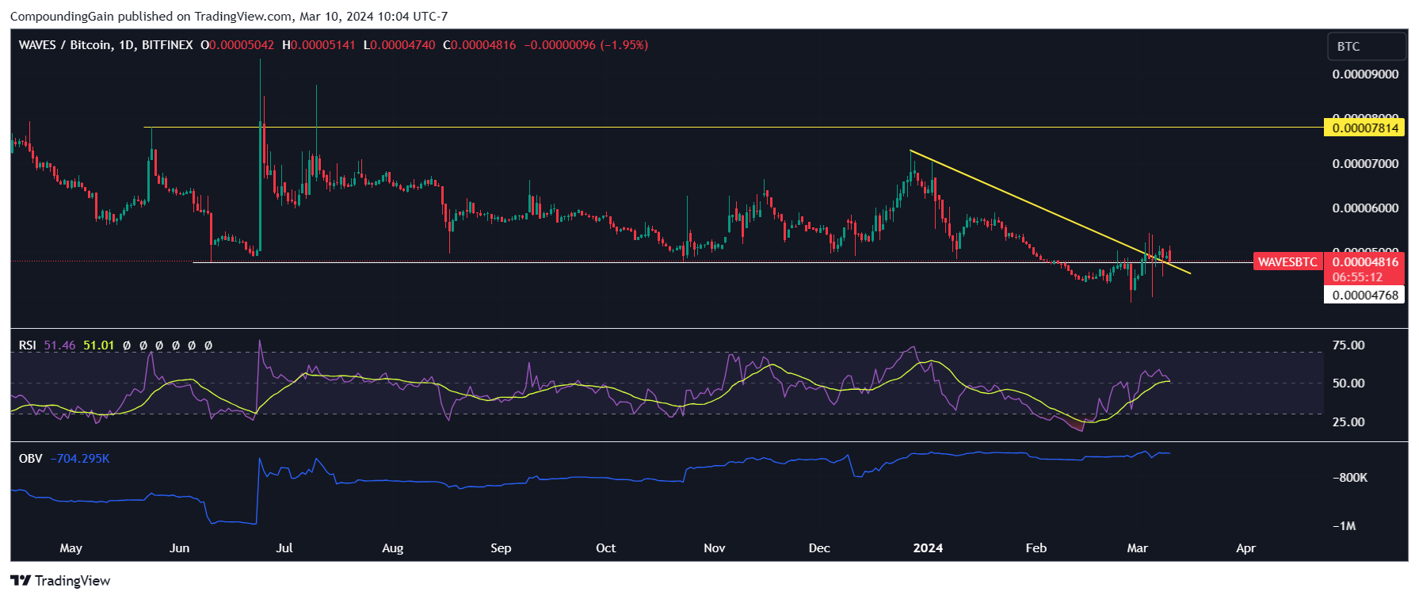Screen dimensions: 1419x599
Task: Click the yellow descending trendline
Action: click(x=1050, y=212)
